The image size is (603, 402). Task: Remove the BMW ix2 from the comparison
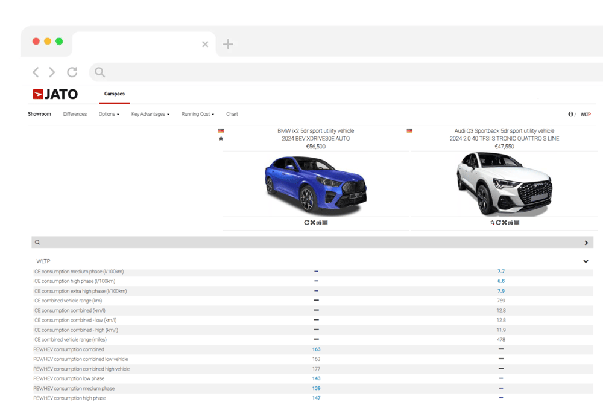(x=313, y=222)
